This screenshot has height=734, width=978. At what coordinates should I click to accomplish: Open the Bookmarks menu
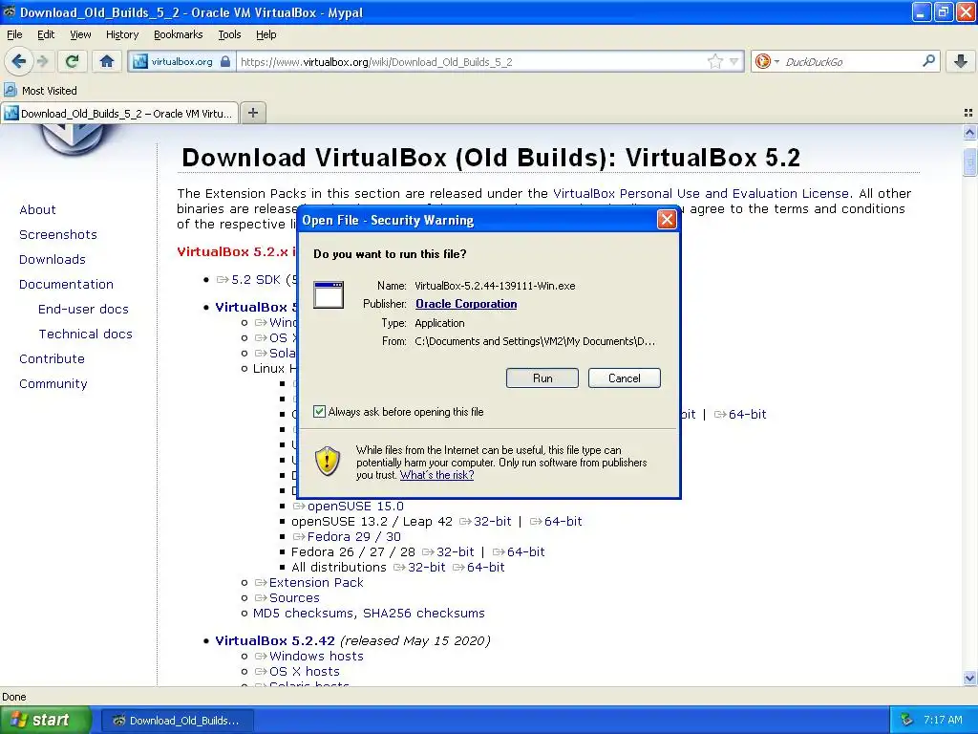178,34
